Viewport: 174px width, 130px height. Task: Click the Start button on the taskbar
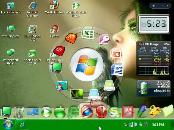pos(8,125)
